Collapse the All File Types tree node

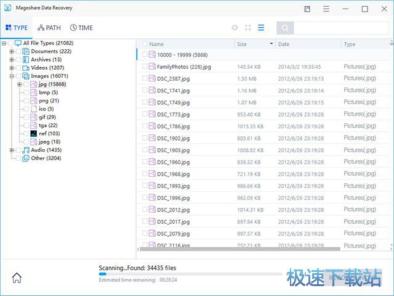[4, 43]
